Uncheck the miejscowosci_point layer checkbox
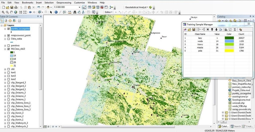 pyautogui.click(x=9, y=35)
